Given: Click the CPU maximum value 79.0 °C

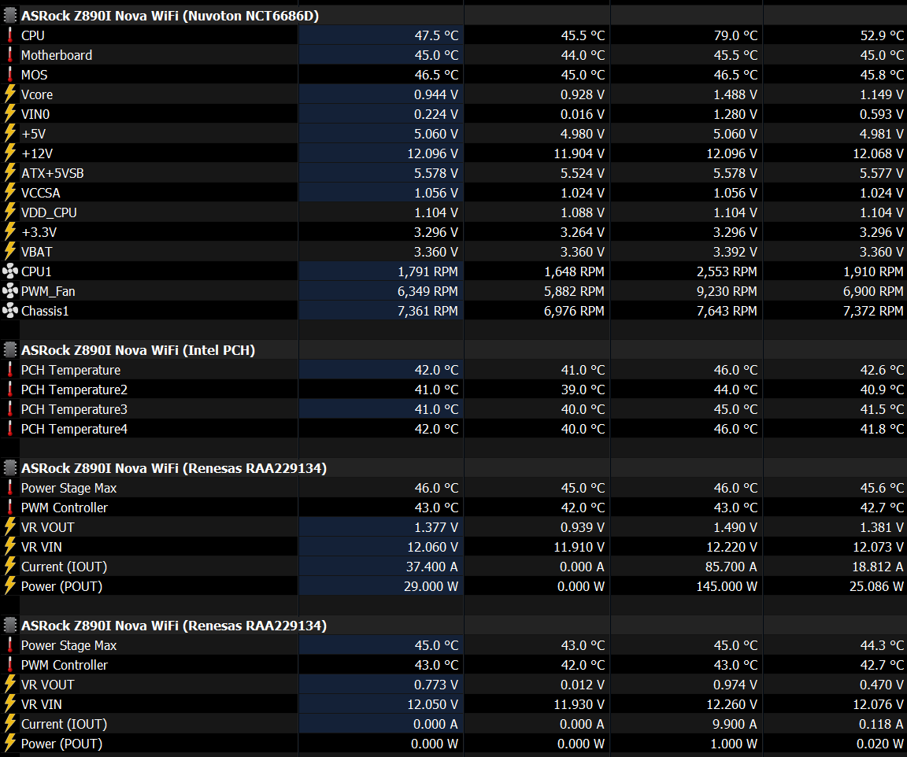Looking at the screenshot, I should tap(733, 35).
